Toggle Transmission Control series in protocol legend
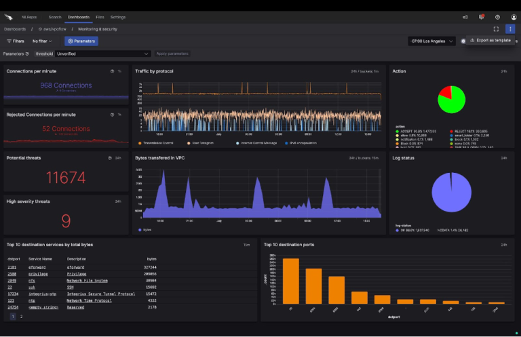This screenshot has height=337, width=521. coord(157,143)
